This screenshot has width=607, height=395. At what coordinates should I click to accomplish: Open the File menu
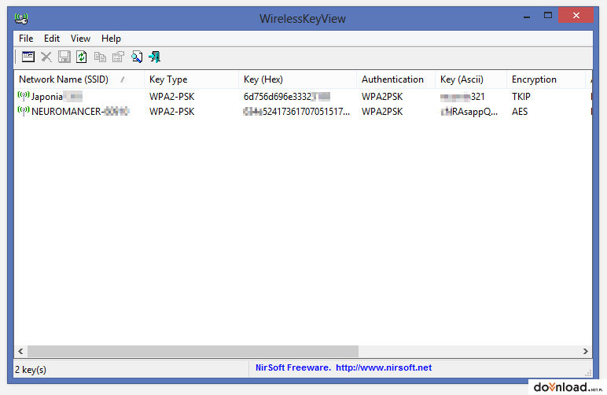[26, 39]
